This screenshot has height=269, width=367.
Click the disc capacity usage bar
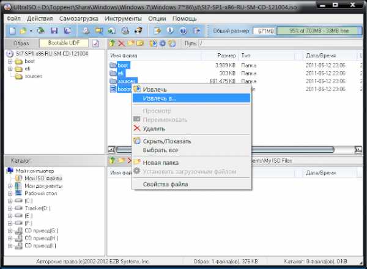pos(317,30)
